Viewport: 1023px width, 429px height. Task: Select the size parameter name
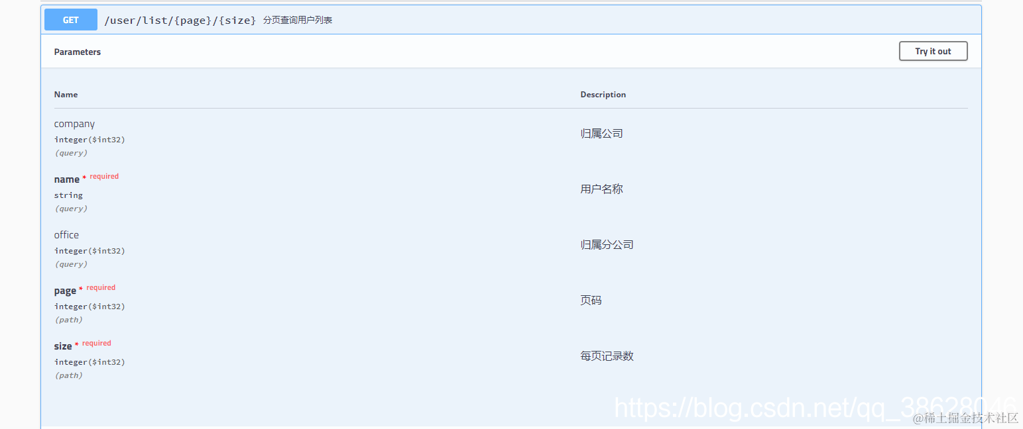(63, 346)
